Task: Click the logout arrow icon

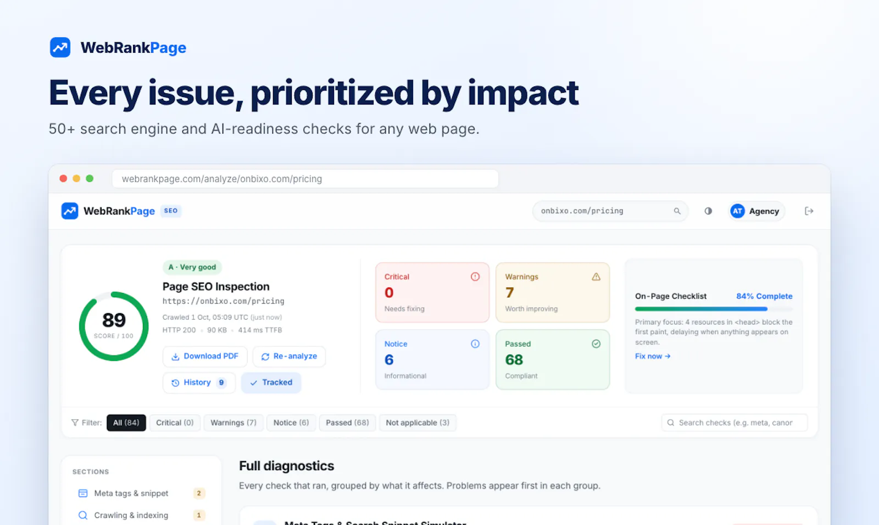Action: pos(809,211)
